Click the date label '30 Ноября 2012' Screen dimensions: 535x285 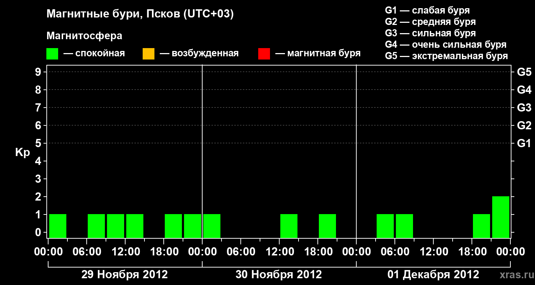pos(279,275)
